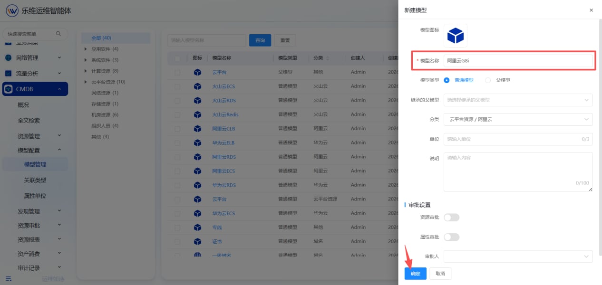Tick the select-all checkbox in table header
602x285 pixels.
pyautogui.click(x=177, y=58)
